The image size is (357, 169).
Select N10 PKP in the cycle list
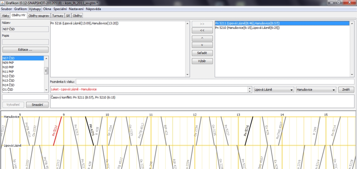pos(8,67)
